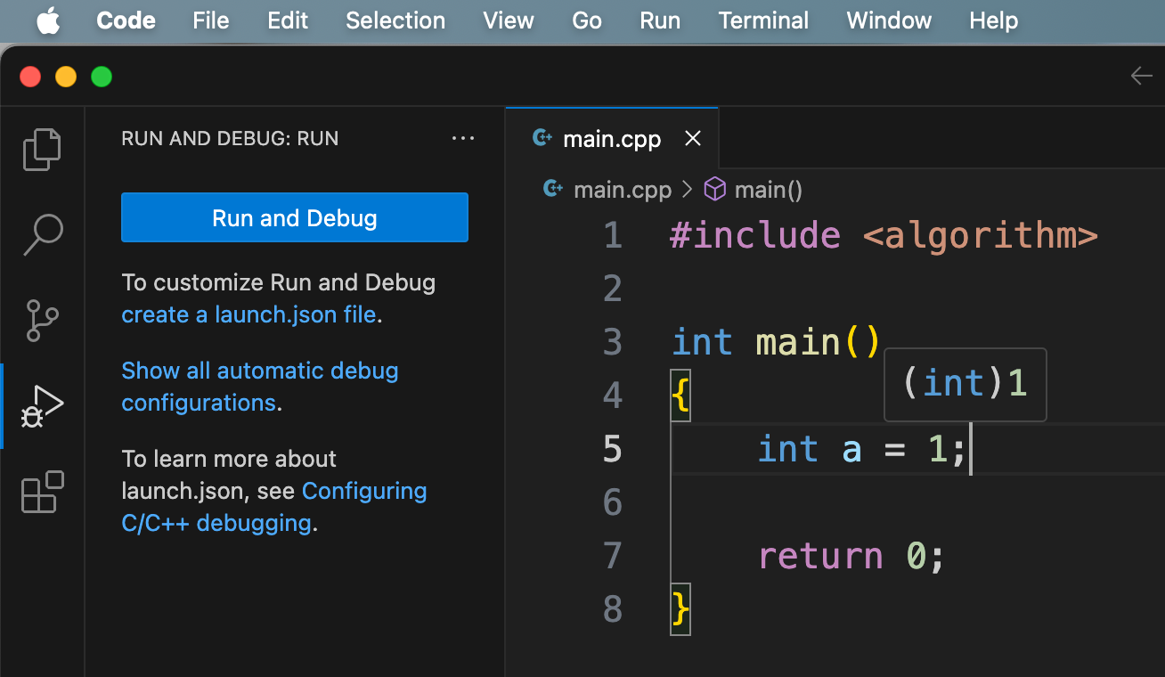Click Show all automatic debug configurations link
This screenshot has width=1165, height=677.
point(259,371)
